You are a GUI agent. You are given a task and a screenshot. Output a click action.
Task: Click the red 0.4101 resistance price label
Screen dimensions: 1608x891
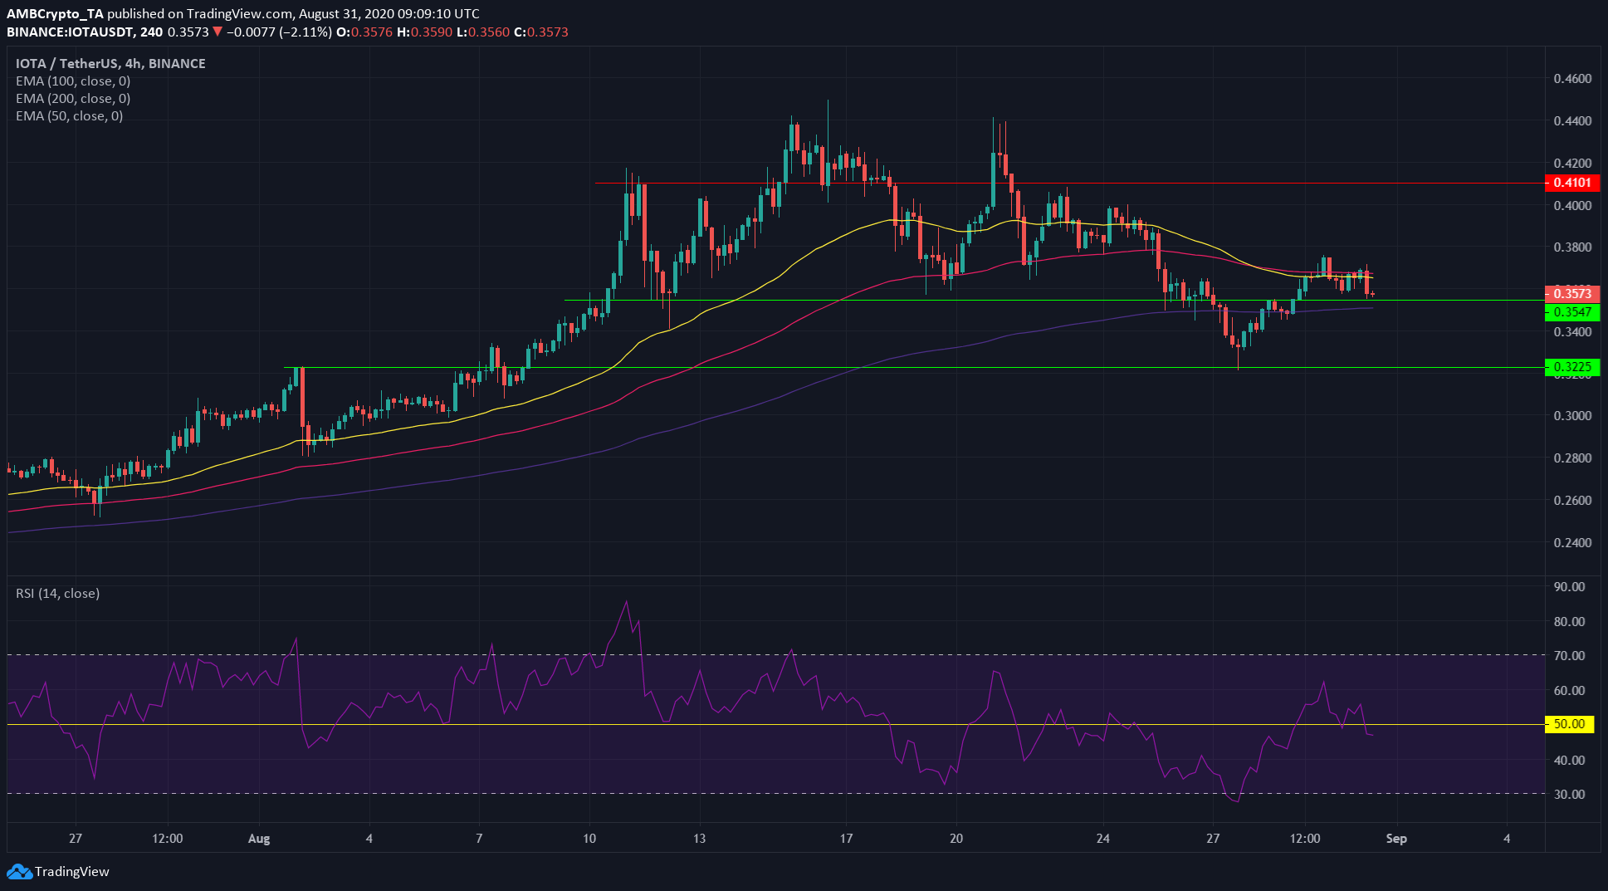point(1572,183)
